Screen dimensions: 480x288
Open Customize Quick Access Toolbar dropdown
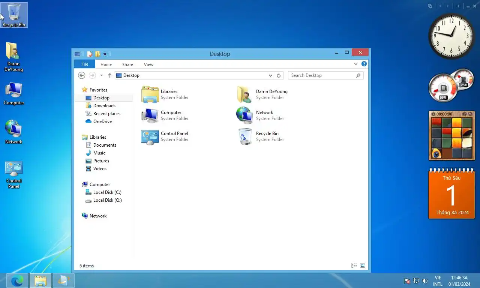pos(105,54)
